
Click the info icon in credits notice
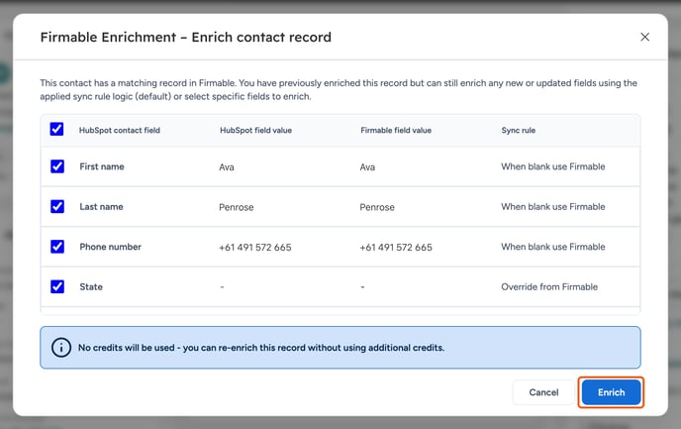pyautogui.click(x=61, y=348)
